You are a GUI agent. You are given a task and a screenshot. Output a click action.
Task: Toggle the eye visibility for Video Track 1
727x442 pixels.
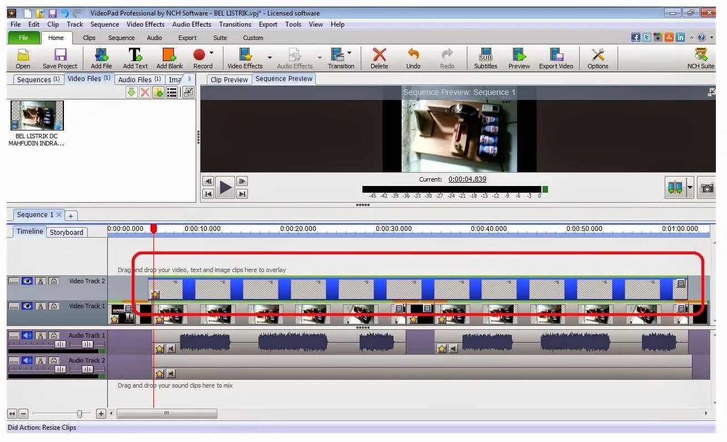27,306
